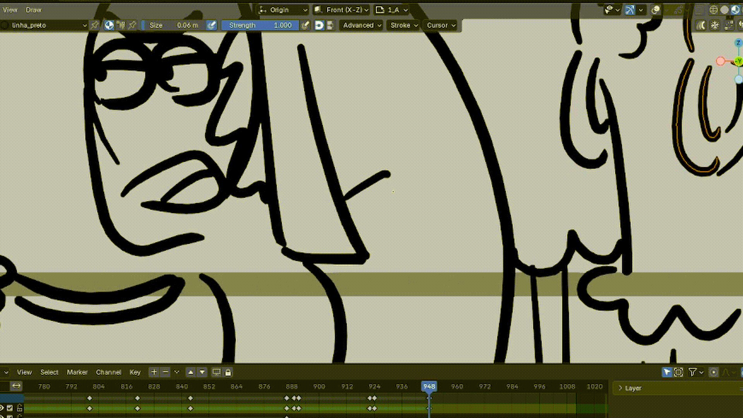The width and height of the screenshot is (743, 418).
Task: Toggle the layer visibility eye in channel list
Action: point(2,408)
